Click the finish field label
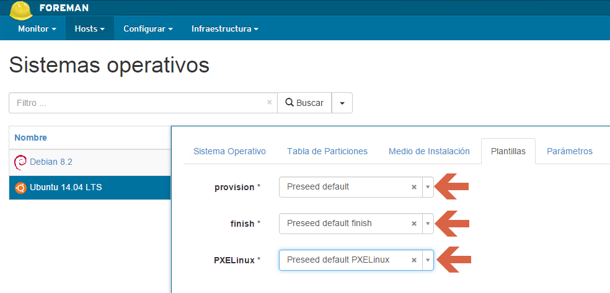Image resolution: width=610 pixels, height=293 pixels. (x=245, y=224)
